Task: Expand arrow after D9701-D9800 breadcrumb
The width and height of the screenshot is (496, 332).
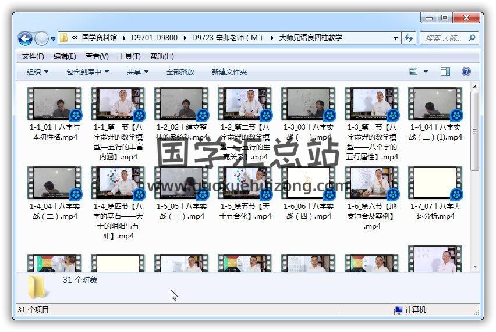Action: click(185, 38)
